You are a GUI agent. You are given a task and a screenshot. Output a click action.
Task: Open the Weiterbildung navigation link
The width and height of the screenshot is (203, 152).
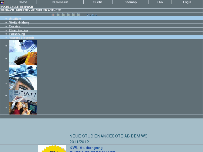[x=19, y=23]
